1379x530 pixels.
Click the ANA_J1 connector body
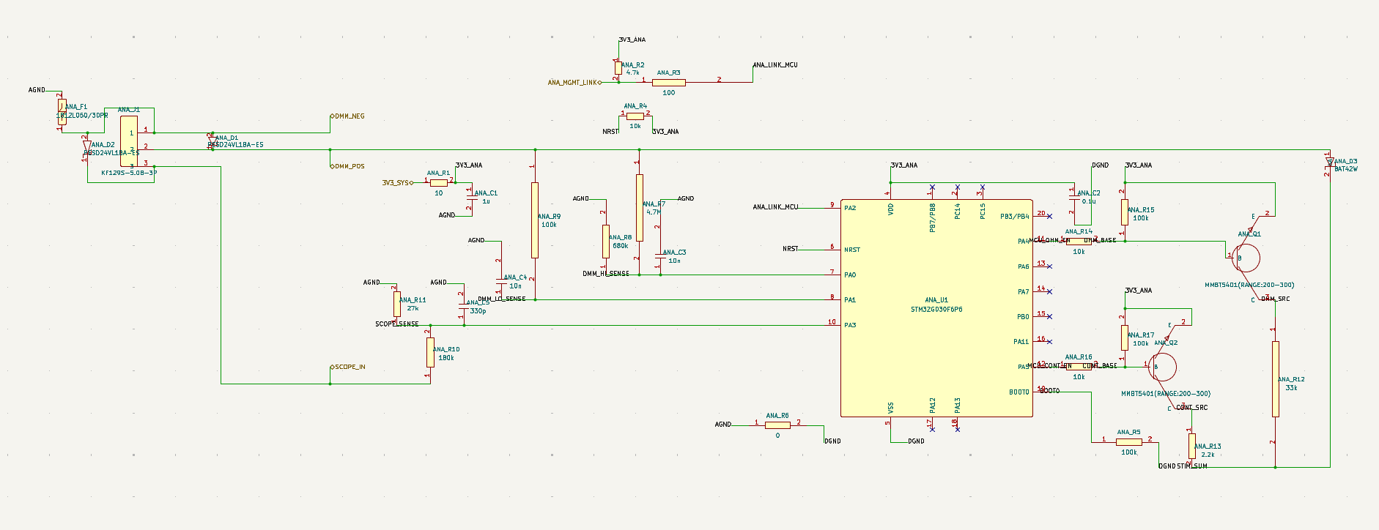129,141
